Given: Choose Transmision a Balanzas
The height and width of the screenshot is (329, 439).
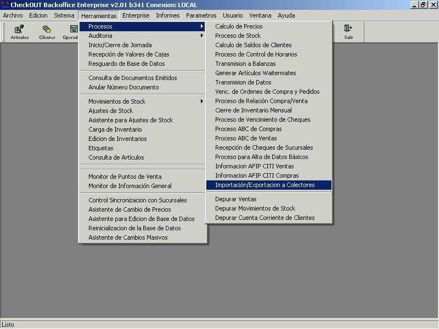Looking at the screenshot, I should click(269, 64).
